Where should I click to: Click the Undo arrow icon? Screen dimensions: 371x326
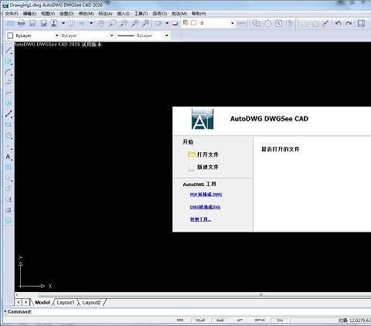point(338,23)
